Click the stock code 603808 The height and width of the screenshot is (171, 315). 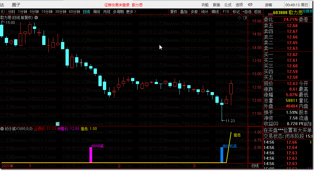pyautogui.click(x=280, y=13)
